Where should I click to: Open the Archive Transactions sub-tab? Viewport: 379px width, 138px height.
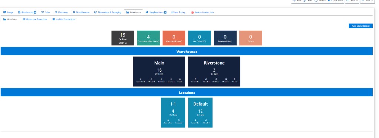pos(64,19)
